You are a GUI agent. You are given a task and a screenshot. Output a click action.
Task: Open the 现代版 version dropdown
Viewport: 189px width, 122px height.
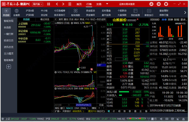click(x=38, y=4)
